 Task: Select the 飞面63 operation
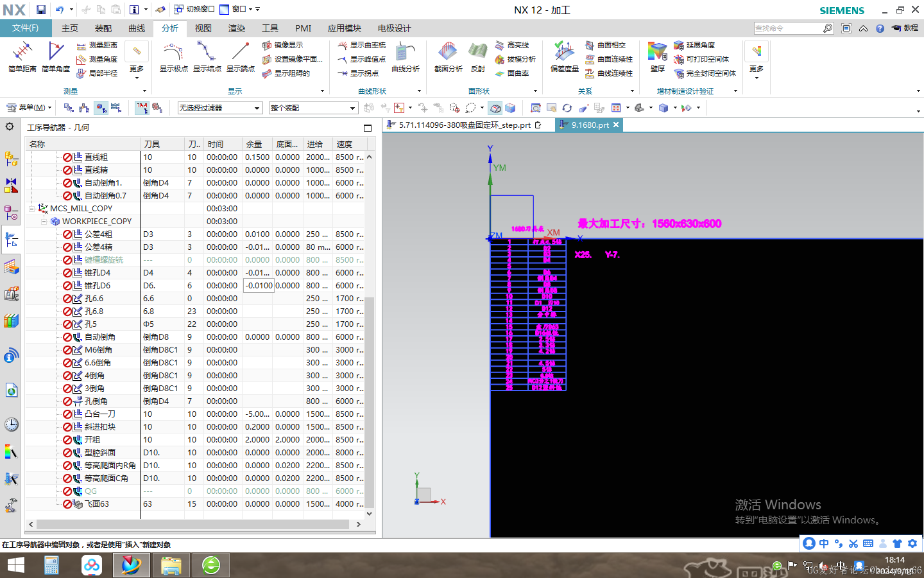[97, 504]
